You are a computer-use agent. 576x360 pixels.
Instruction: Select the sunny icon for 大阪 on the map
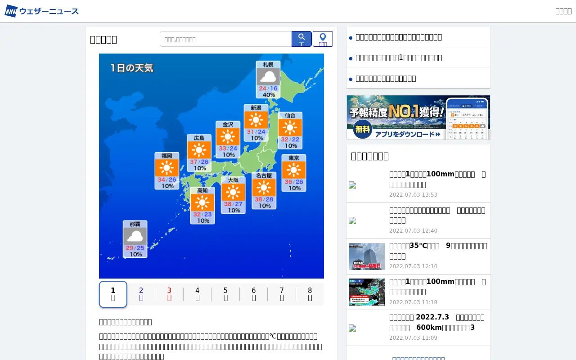point(233,192)
